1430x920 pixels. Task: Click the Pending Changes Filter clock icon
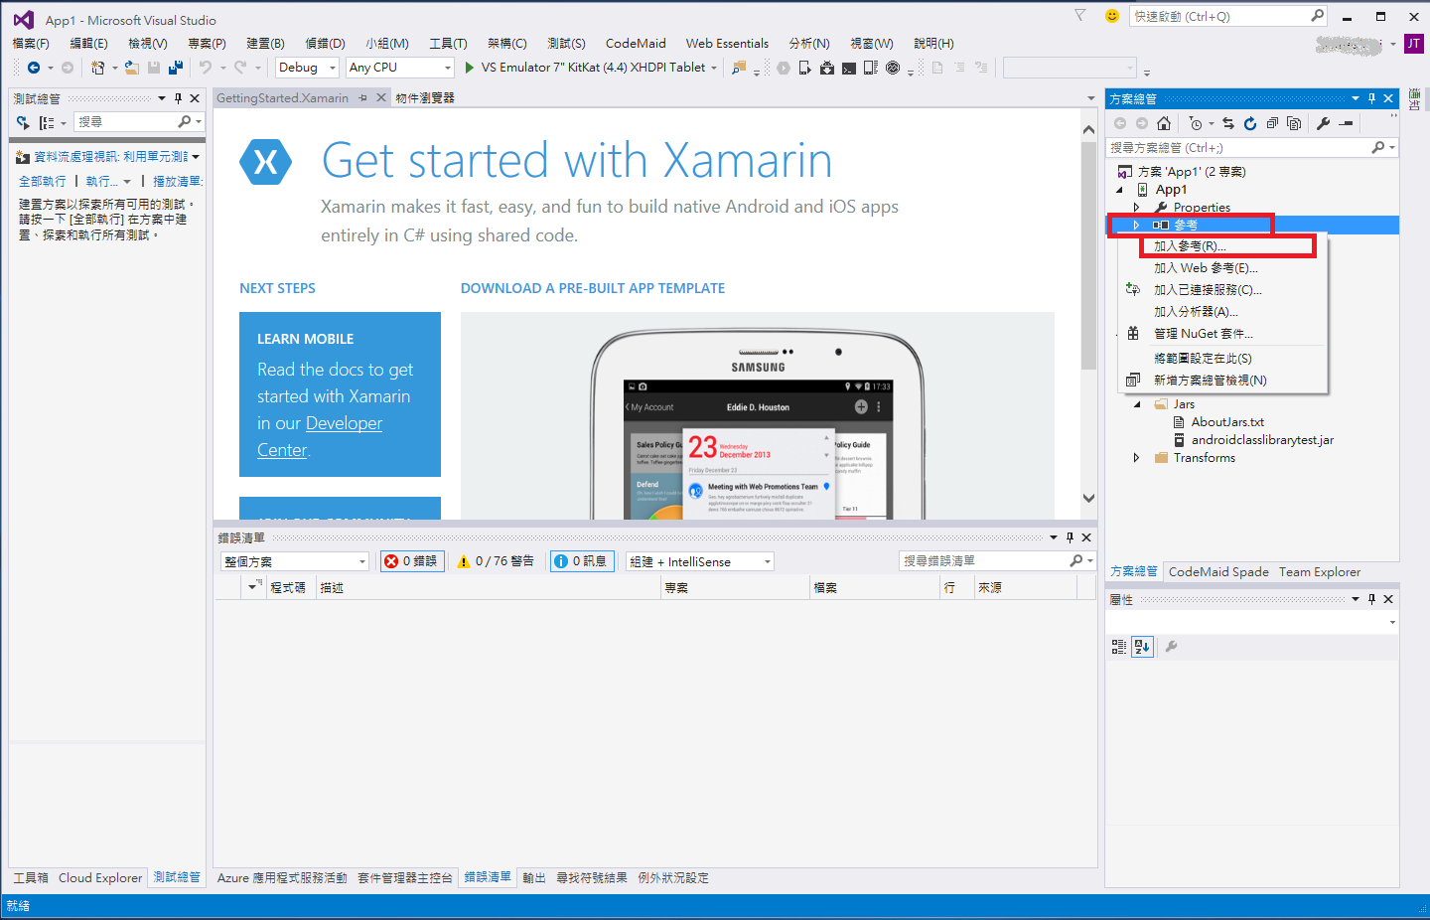click(x=1196, y=123)
